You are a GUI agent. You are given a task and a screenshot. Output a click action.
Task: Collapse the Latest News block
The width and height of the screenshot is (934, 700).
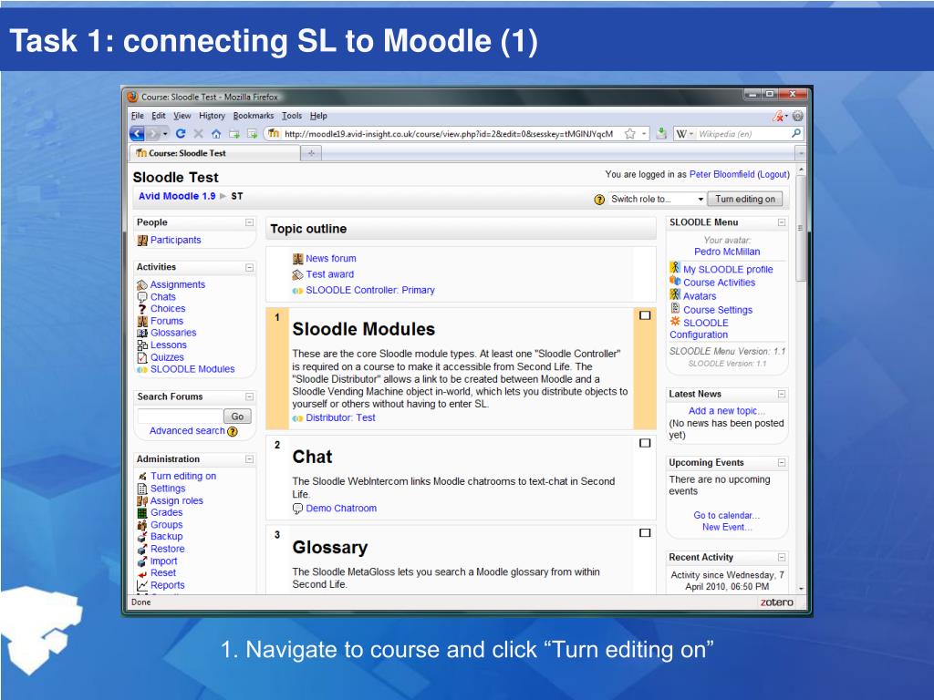(782, 394)
